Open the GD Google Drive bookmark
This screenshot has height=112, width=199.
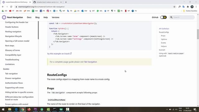click(4, 11)
